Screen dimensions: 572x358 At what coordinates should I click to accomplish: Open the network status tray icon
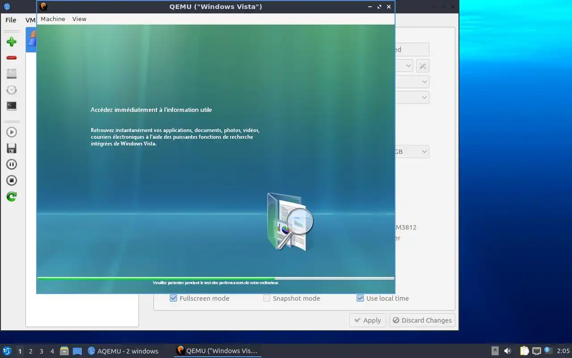coord(536,351)
